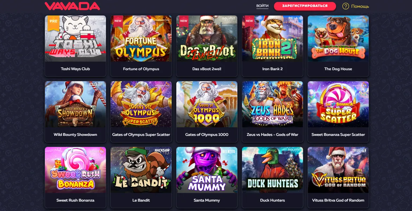Open the Santa Mummy game thumbnail

[x=207, y=170]
